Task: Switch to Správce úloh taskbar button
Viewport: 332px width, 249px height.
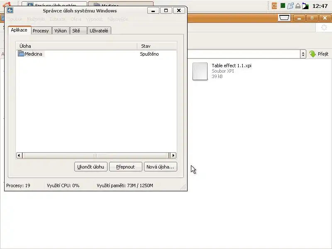Action: 54,4
